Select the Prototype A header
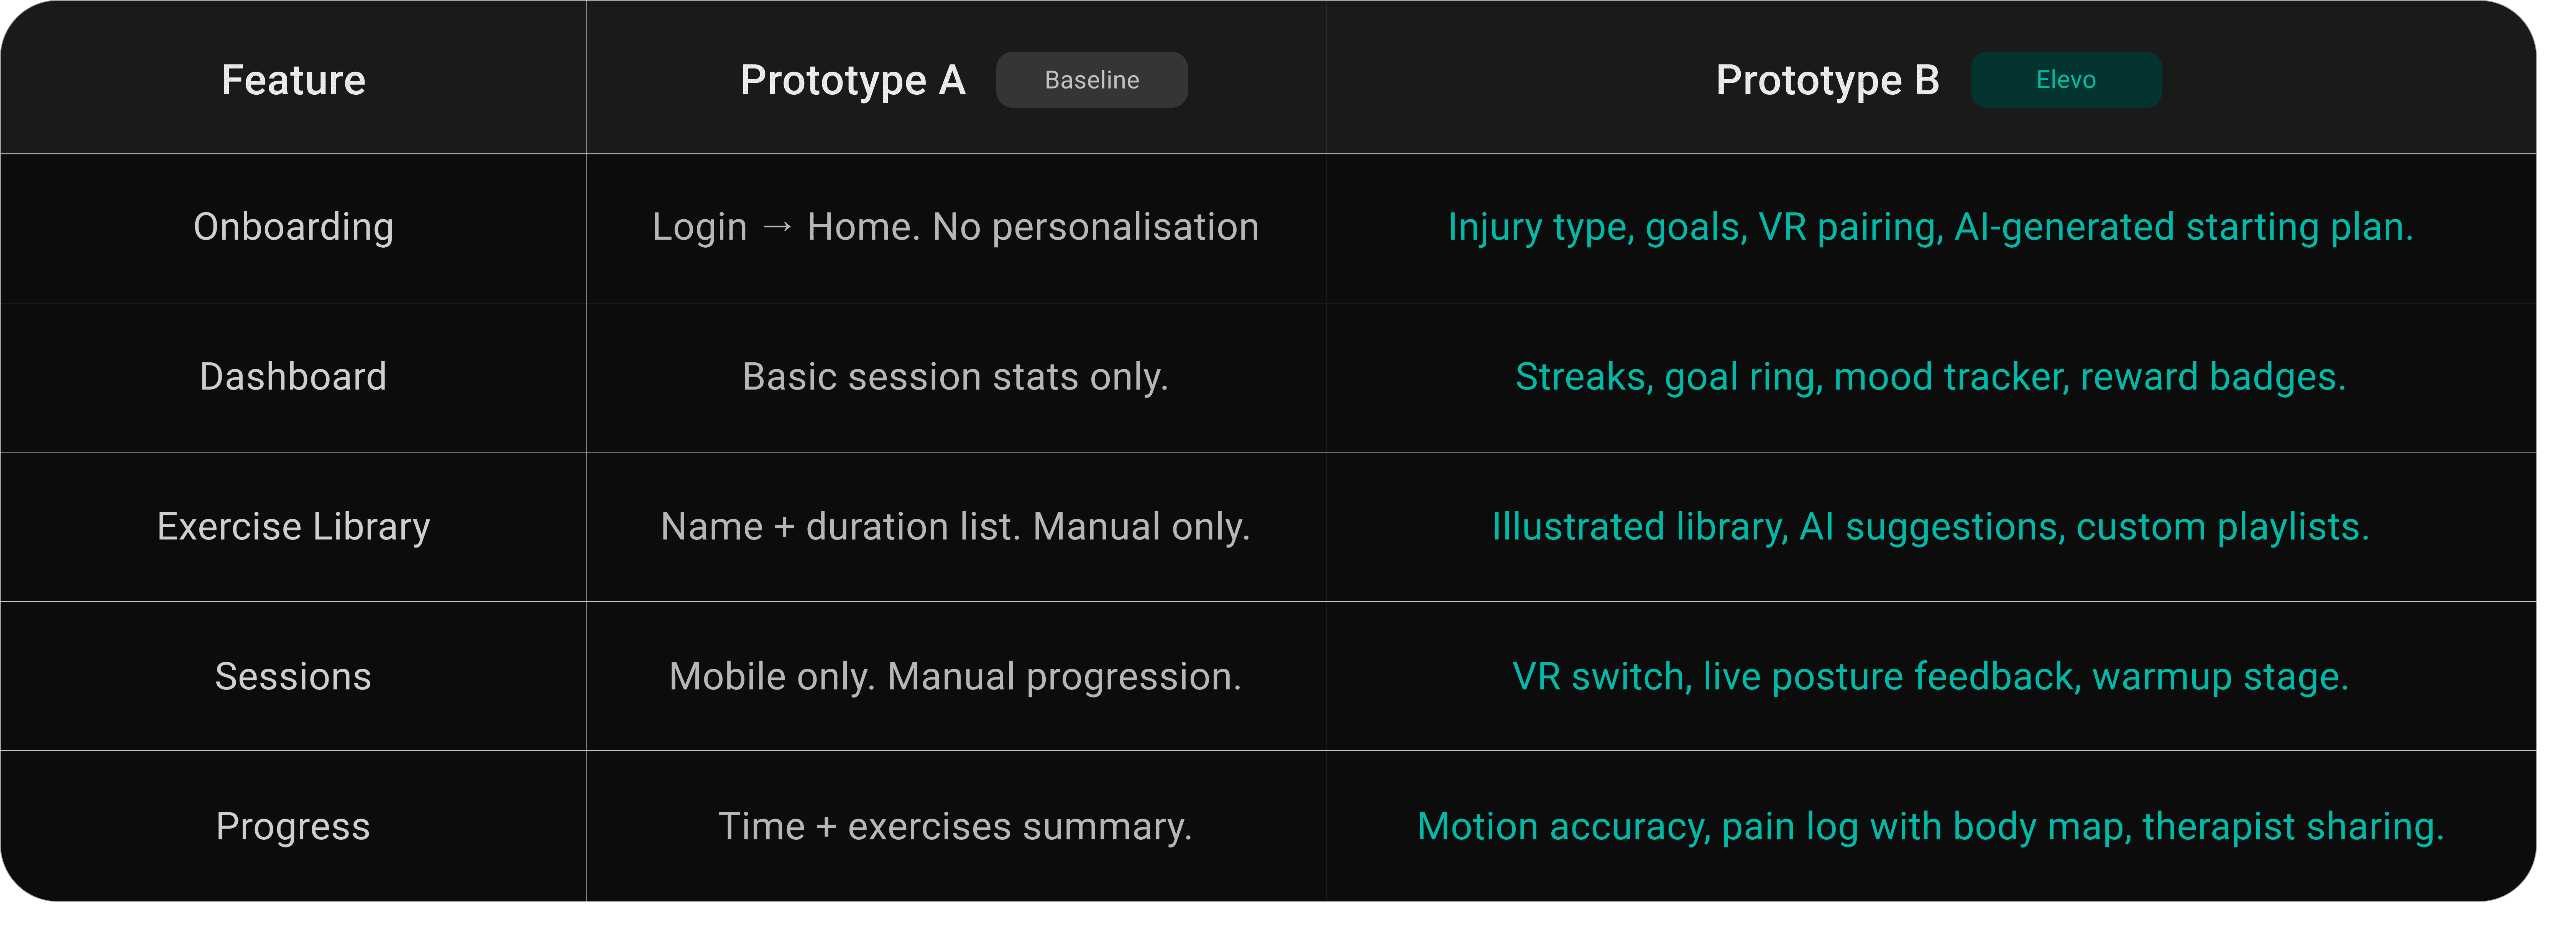 pyautogui.click(x=853, y=80)
